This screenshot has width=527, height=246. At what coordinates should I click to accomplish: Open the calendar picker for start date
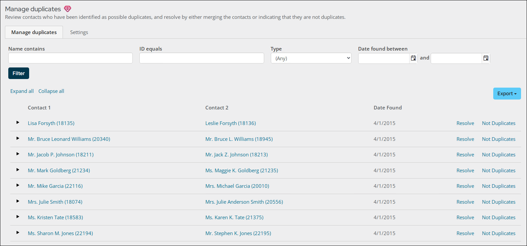(x=413, y=58)
